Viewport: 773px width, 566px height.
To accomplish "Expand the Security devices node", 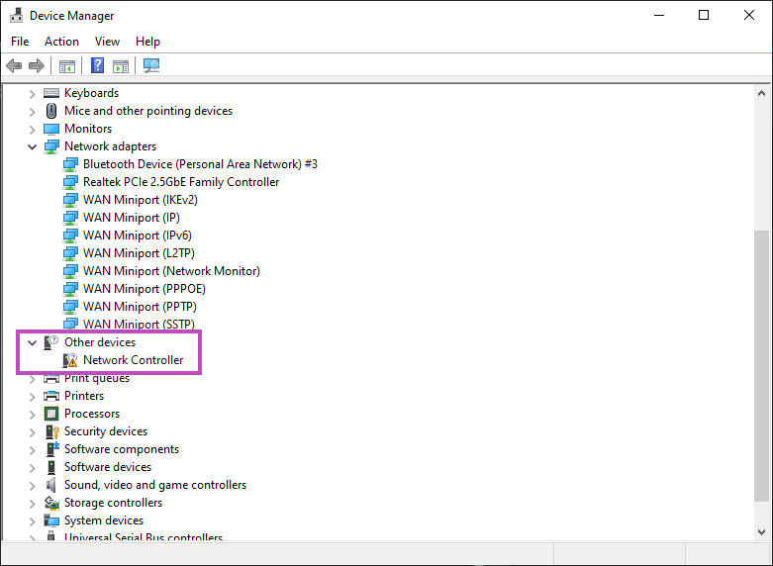I will pyautogui.click(x=32, y=431).
